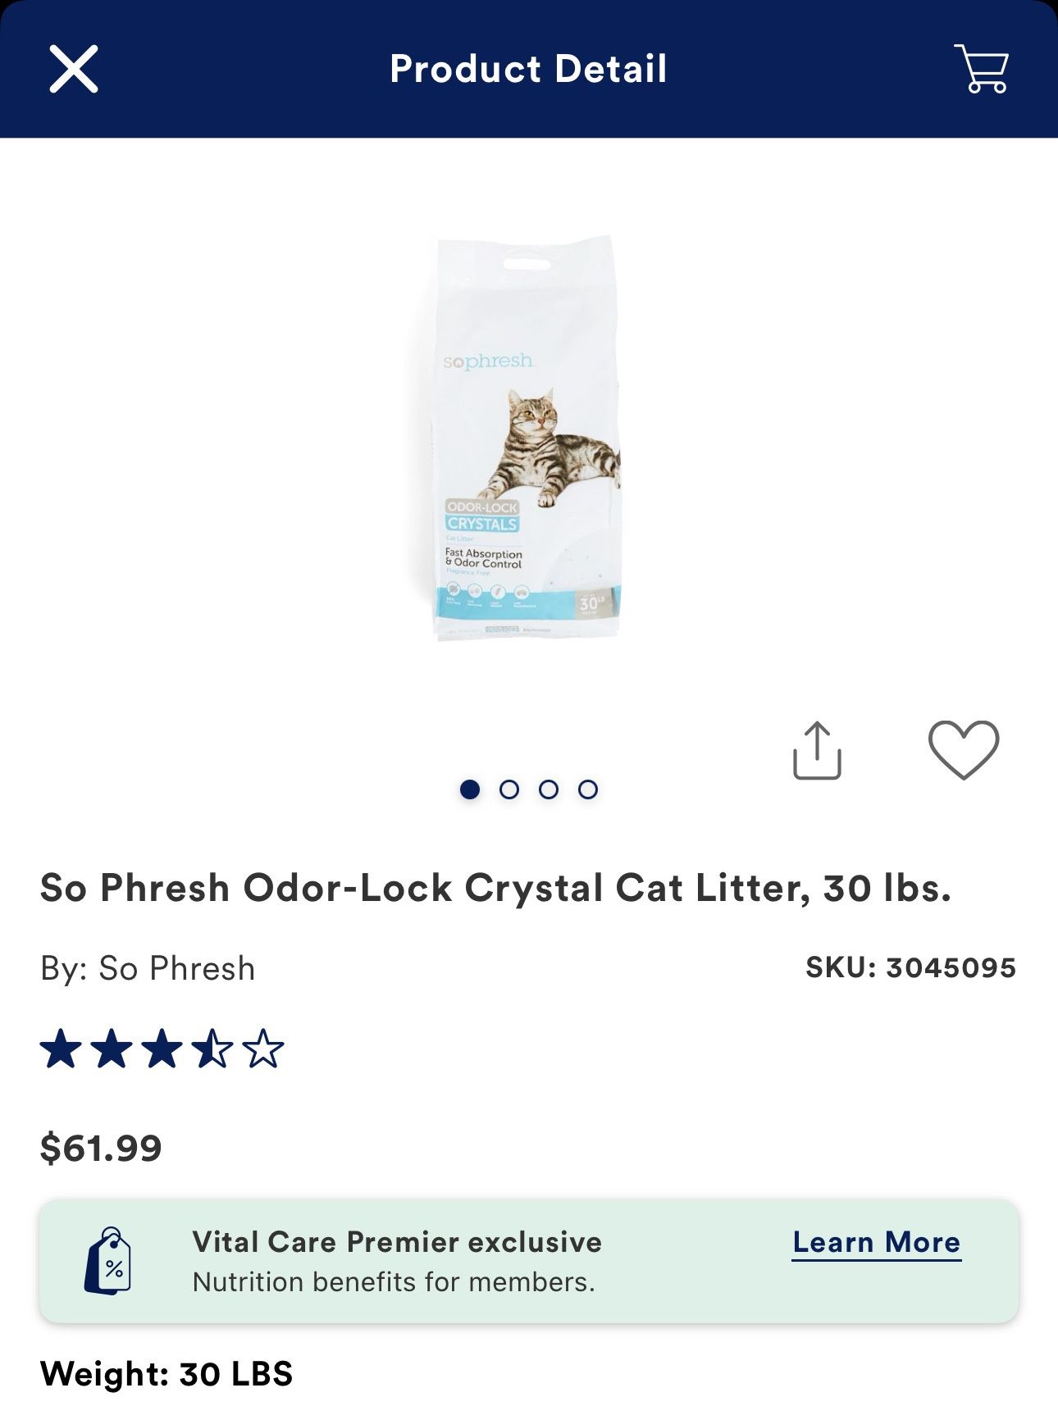
Task: Click the $61.99 price
Action: [101, 1148]
